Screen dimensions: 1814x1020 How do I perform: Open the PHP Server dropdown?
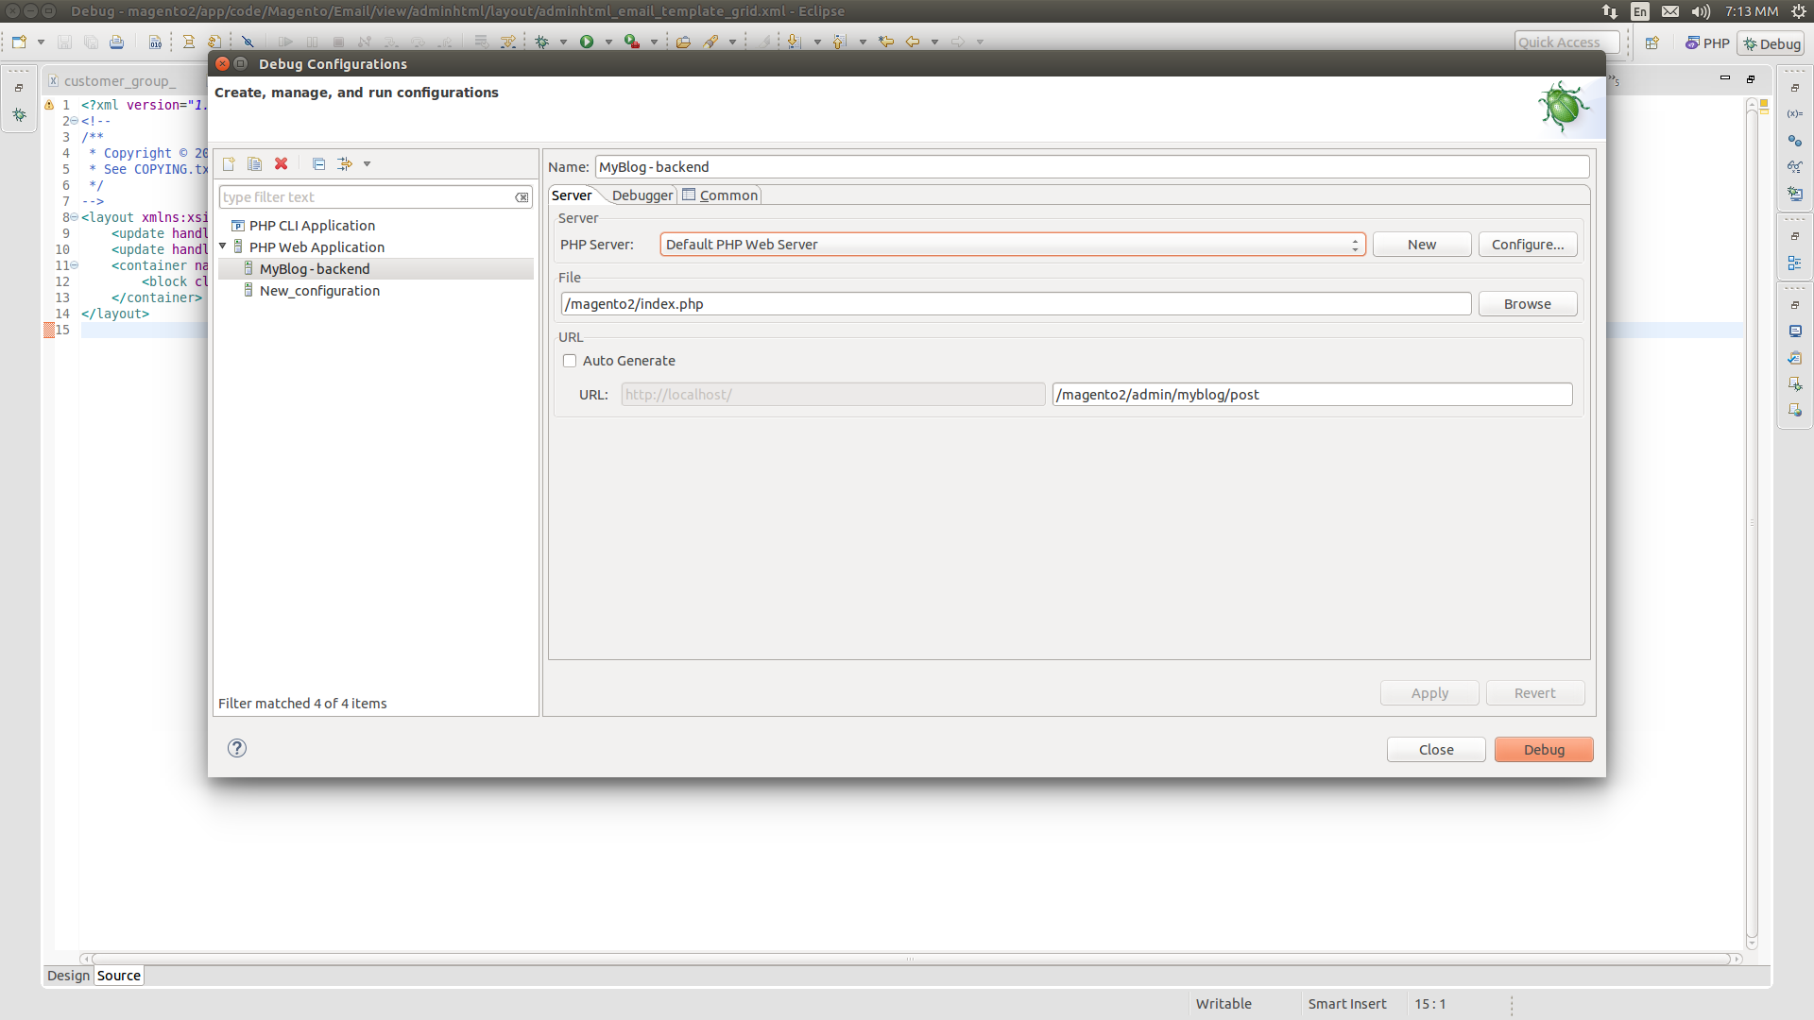1013,245
